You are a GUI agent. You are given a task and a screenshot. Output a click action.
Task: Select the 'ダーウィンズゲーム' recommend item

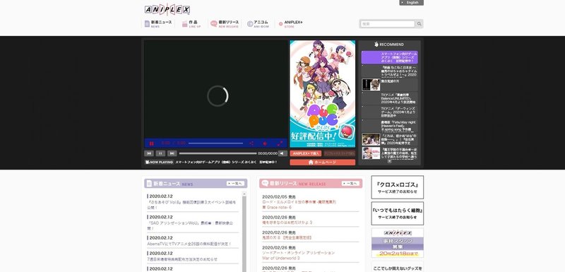coord(390,112)
